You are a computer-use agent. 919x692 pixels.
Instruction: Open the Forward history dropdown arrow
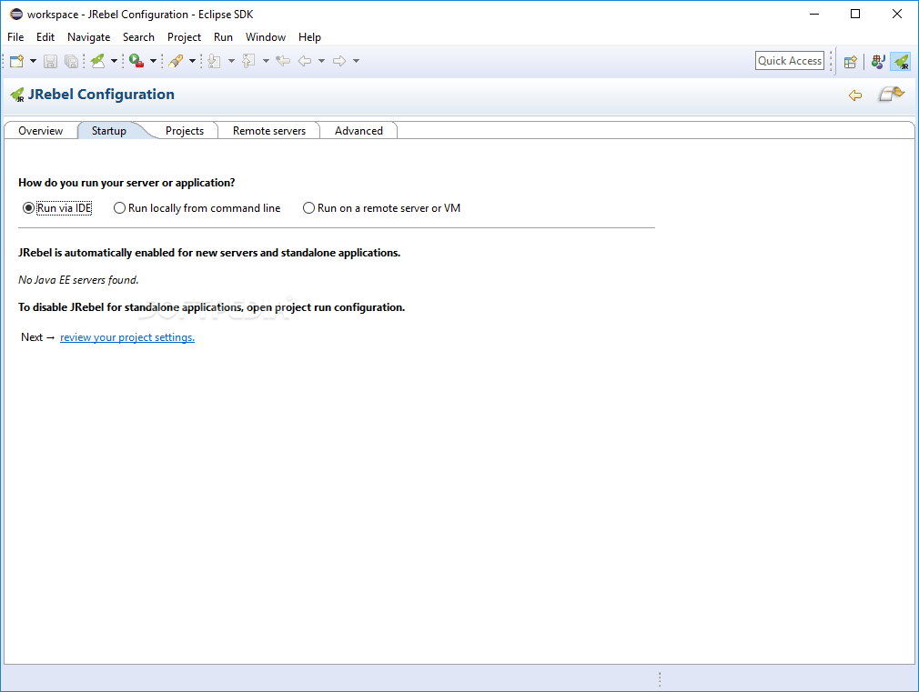(356, 61)
